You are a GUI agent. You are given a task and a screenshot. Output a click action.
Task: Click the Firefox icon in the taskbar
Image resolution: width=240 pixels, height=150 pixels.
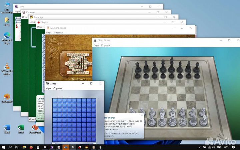click(31, 147)
